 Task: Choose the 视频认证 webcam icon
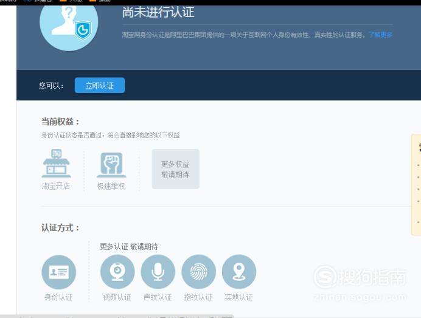[117, 272]
